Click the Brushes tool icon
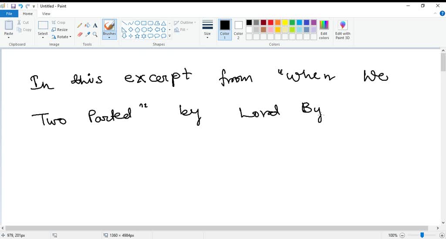 (x=109, y=26)
